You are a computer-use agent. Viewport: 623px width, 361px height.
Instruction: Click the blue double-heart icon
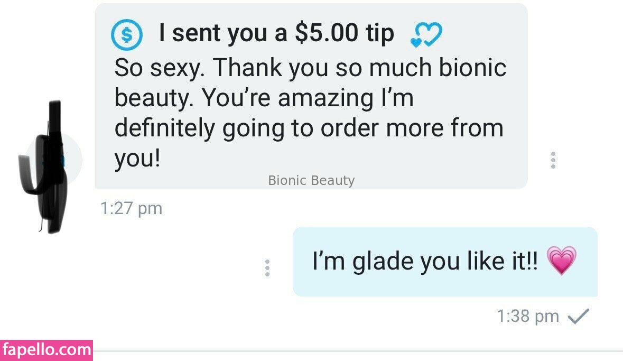pyautogui.click(x=426, y=35)
